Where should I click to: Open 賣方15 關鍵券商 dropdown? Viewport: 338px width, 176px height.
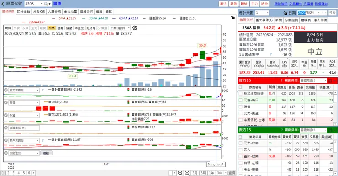[x=326, y=130]
